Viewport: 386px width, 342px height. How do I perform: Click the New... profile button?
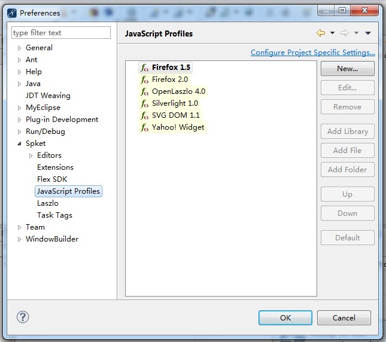click(348, 69)
